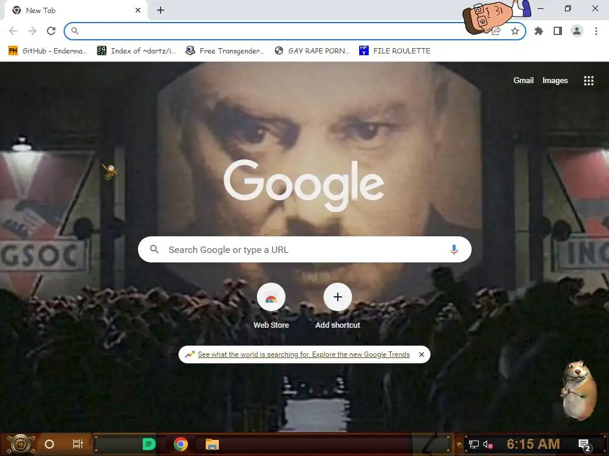The image size is (609, 456).
Task: Toggle the Chrome side panel
Action: coord(558,31)
